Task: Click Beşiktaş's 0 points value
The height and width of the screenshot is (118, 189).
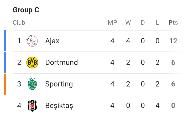Action: tap(173, 106)
